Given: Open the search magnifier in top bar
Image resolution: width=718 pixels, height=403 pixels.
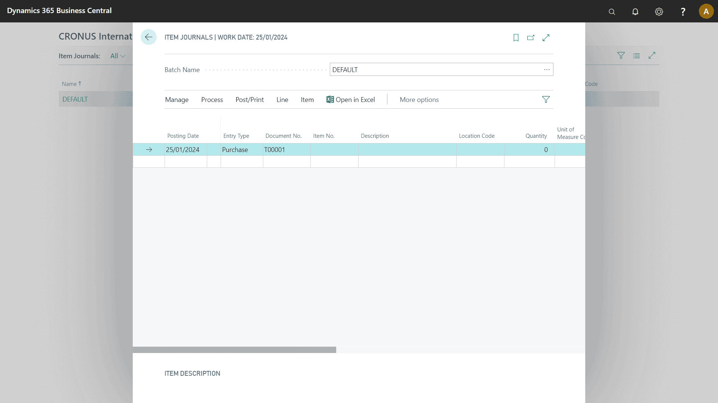Looking at the screenshot, I should coord(612,12).
